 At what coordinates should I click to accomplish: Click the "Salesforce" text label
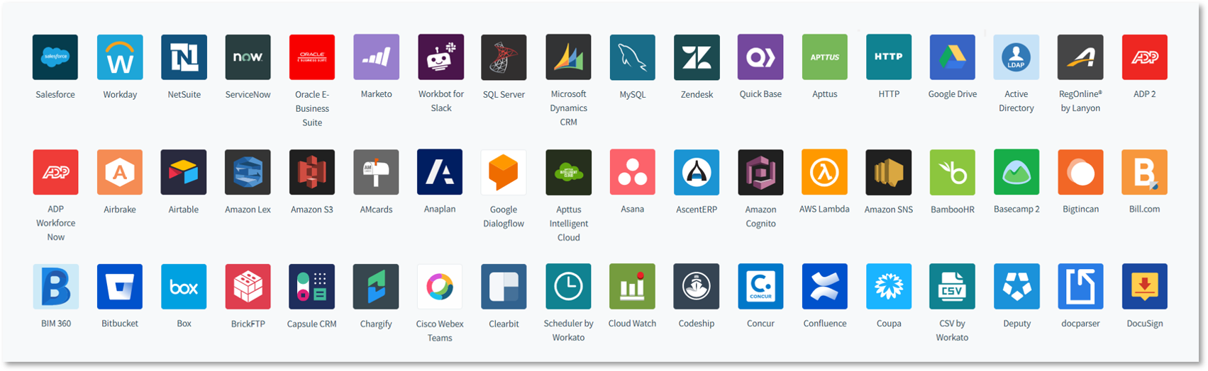click(55, 94)
